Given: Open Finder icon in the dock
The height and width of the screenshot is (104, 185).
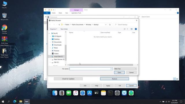Looking at the screenshot, I should pyautogui.click(x=55, y=93).
